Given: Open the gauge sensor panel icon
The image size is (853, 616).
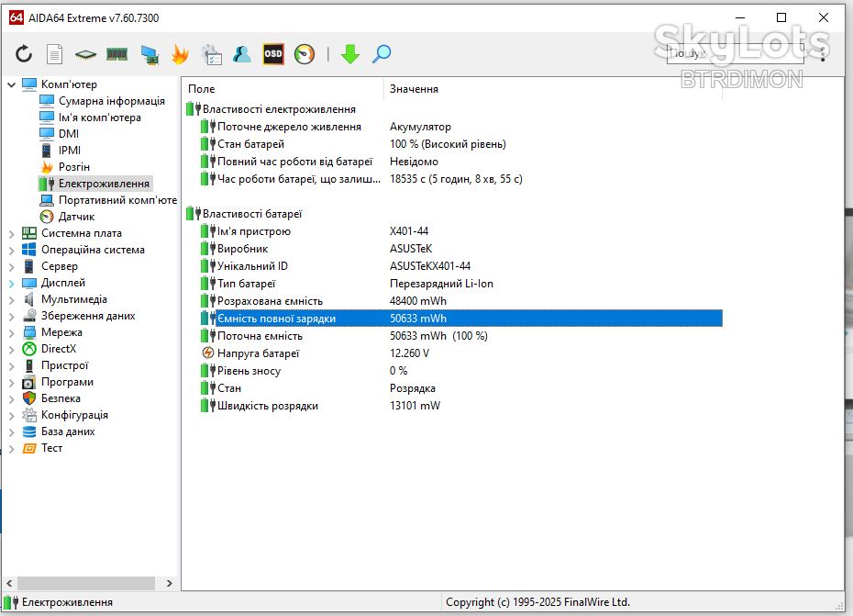Looking at the screenshot, I should coord(305,54).
